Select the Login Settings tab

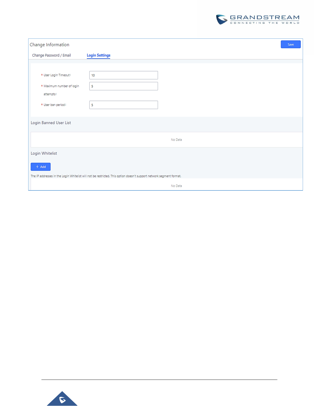(x=99, y=55)
